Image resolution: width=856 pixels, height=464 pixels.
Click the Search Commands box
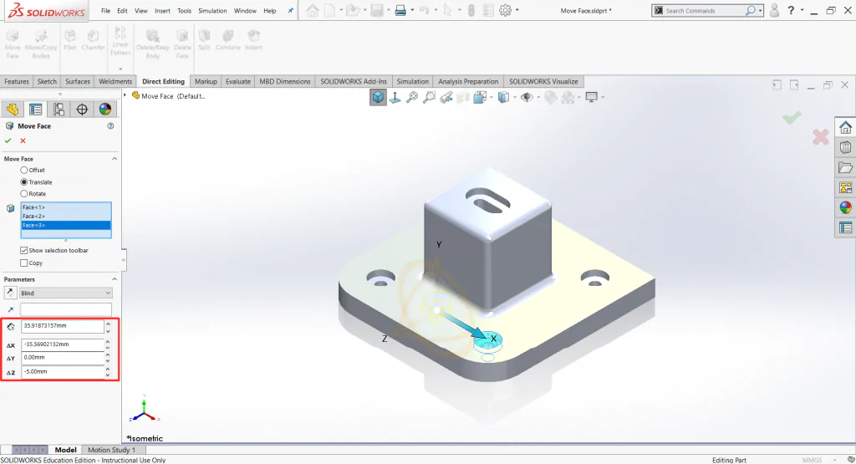click(707, 10)
